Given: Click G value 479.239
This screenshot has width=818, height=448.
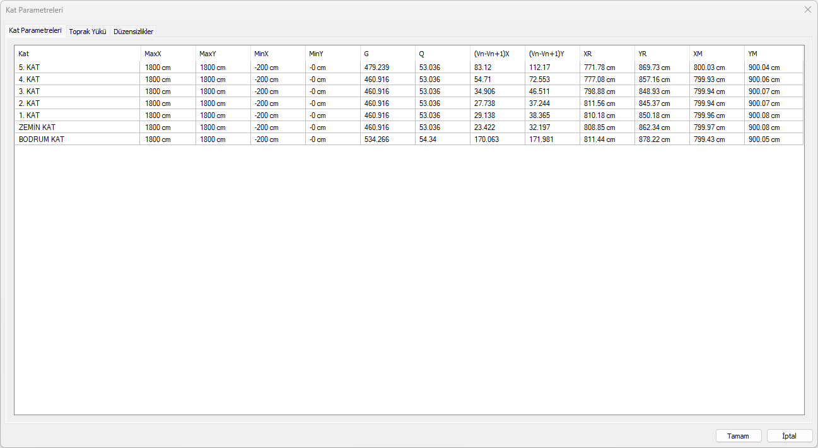Looking at the screenshot, I should (387, 68).
